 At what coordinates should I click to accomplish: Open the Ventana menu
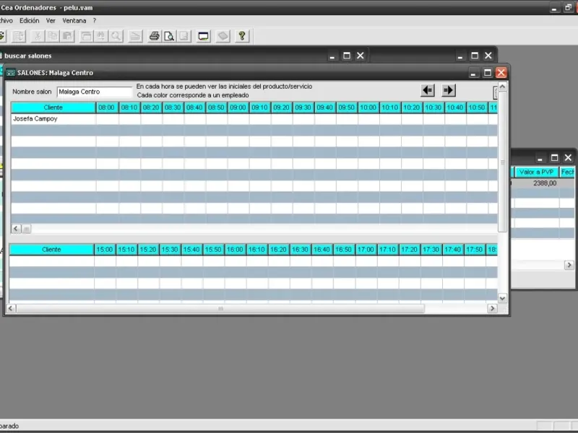pos(74,21)
